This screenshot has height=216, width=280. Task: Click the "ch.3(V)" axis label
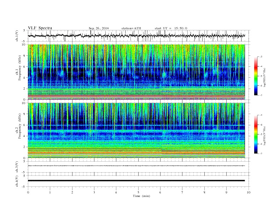(x=17, y=167)
